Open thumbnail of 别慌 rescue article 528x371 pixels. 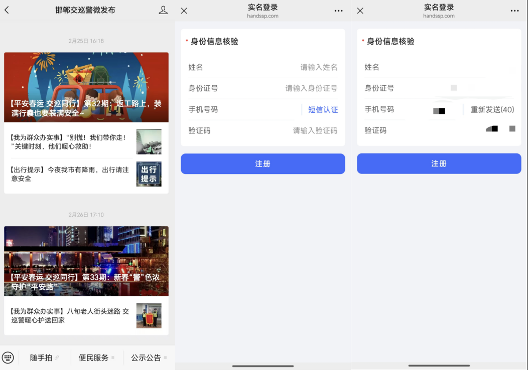click(x=149, y=142)
